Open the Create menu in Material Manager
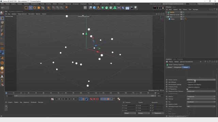 tap(10, 102)
